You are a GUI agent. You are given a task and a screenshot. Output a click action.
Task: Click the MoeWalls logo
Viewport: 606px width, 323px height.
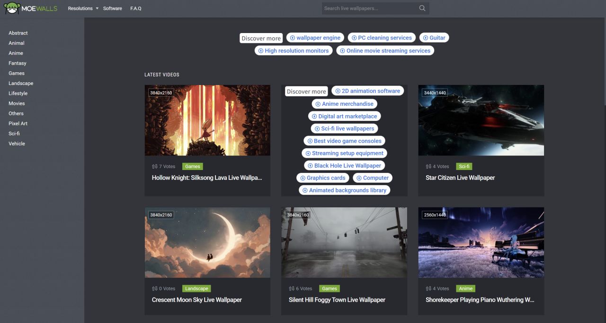click(31, 8)
